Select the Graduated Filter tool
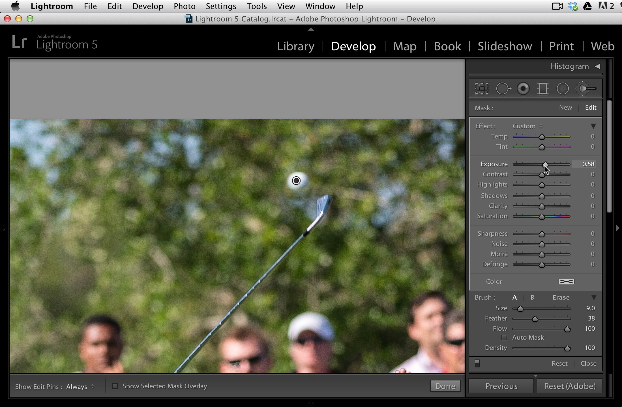Image resolution: width=622 pixels, height=407 pixels. pyautogui.click(x=543, y=88)
